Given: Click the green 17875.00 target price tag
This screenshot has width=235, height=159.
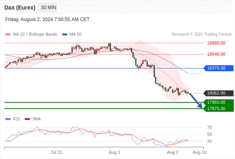Looking at the screenshot, I should tap(219, 109).
